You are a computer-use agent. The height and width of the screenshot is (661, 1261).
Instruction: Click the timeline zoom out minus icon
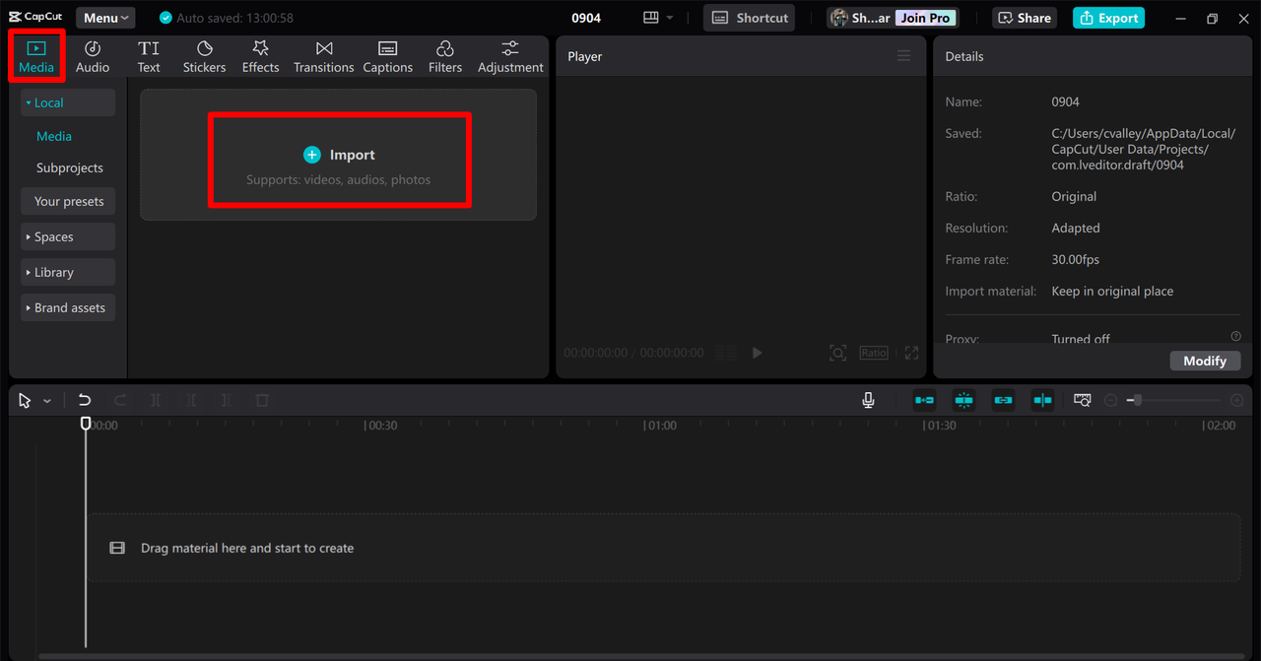(1111, 400)
